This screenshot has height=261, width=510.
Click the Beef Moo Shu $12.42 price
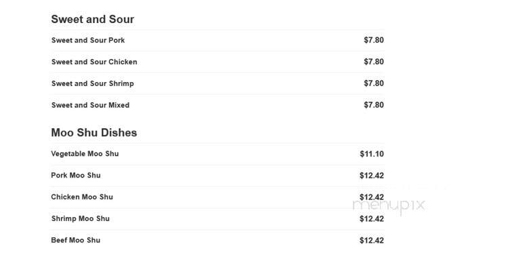372,241
